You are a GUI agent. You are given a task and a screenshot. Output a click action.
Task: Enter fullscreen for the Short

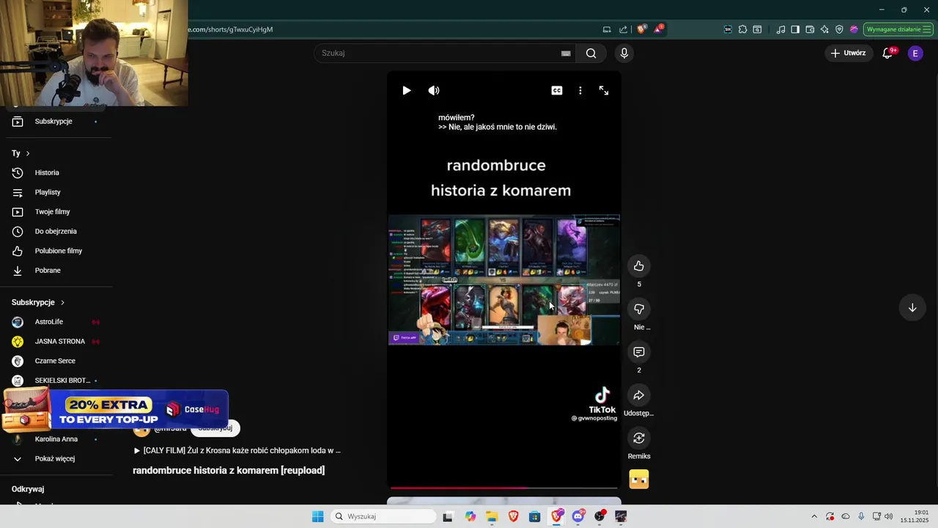(604, 90)
